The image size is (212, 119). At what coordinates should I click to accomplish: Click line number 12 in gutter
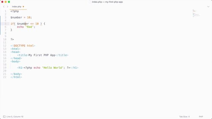click(5, 46)
